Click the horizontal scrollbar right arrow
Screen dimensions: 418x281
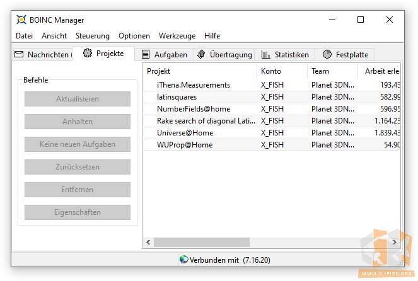pyautogui.click(x=394, y=242)
